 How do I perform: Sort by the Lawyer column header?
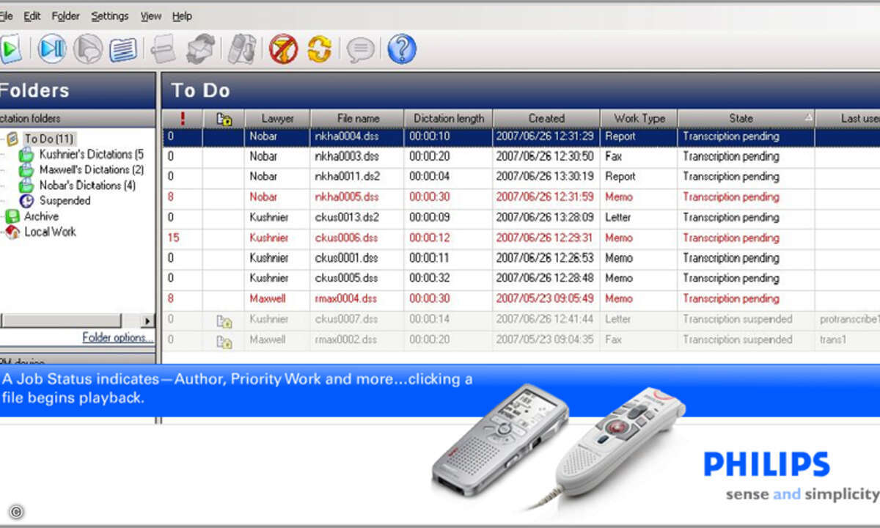pyautogui.click(x=277, y=118)
